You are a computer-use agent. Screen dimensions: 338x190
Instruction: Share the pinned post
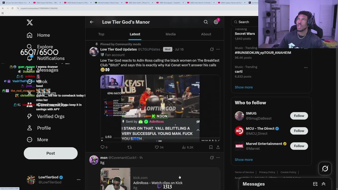pyautogui.click(x=218, y=147)
